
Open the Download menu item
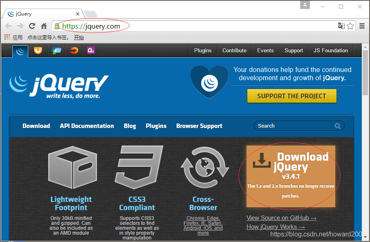36,126
